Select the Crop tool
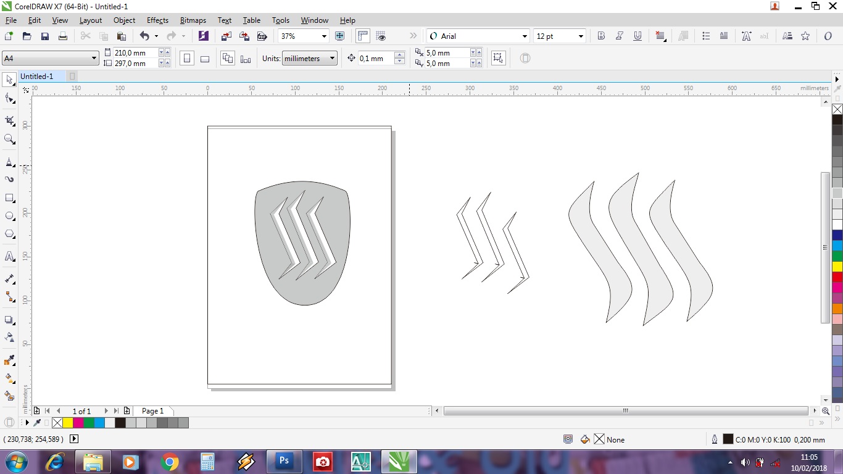843x474 pixels. tap(9, 120)
